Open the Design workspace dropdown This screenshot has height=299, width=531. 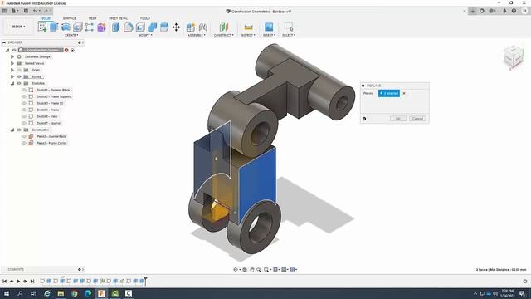tap(18, 27)
